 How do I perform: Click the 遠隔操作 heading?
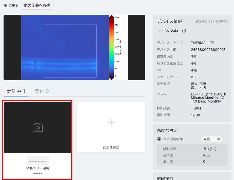click(x=165, y=178)
